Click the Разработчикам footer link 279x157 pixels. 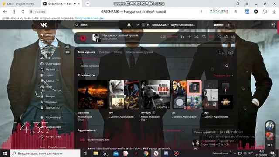(x=57, y=147)
